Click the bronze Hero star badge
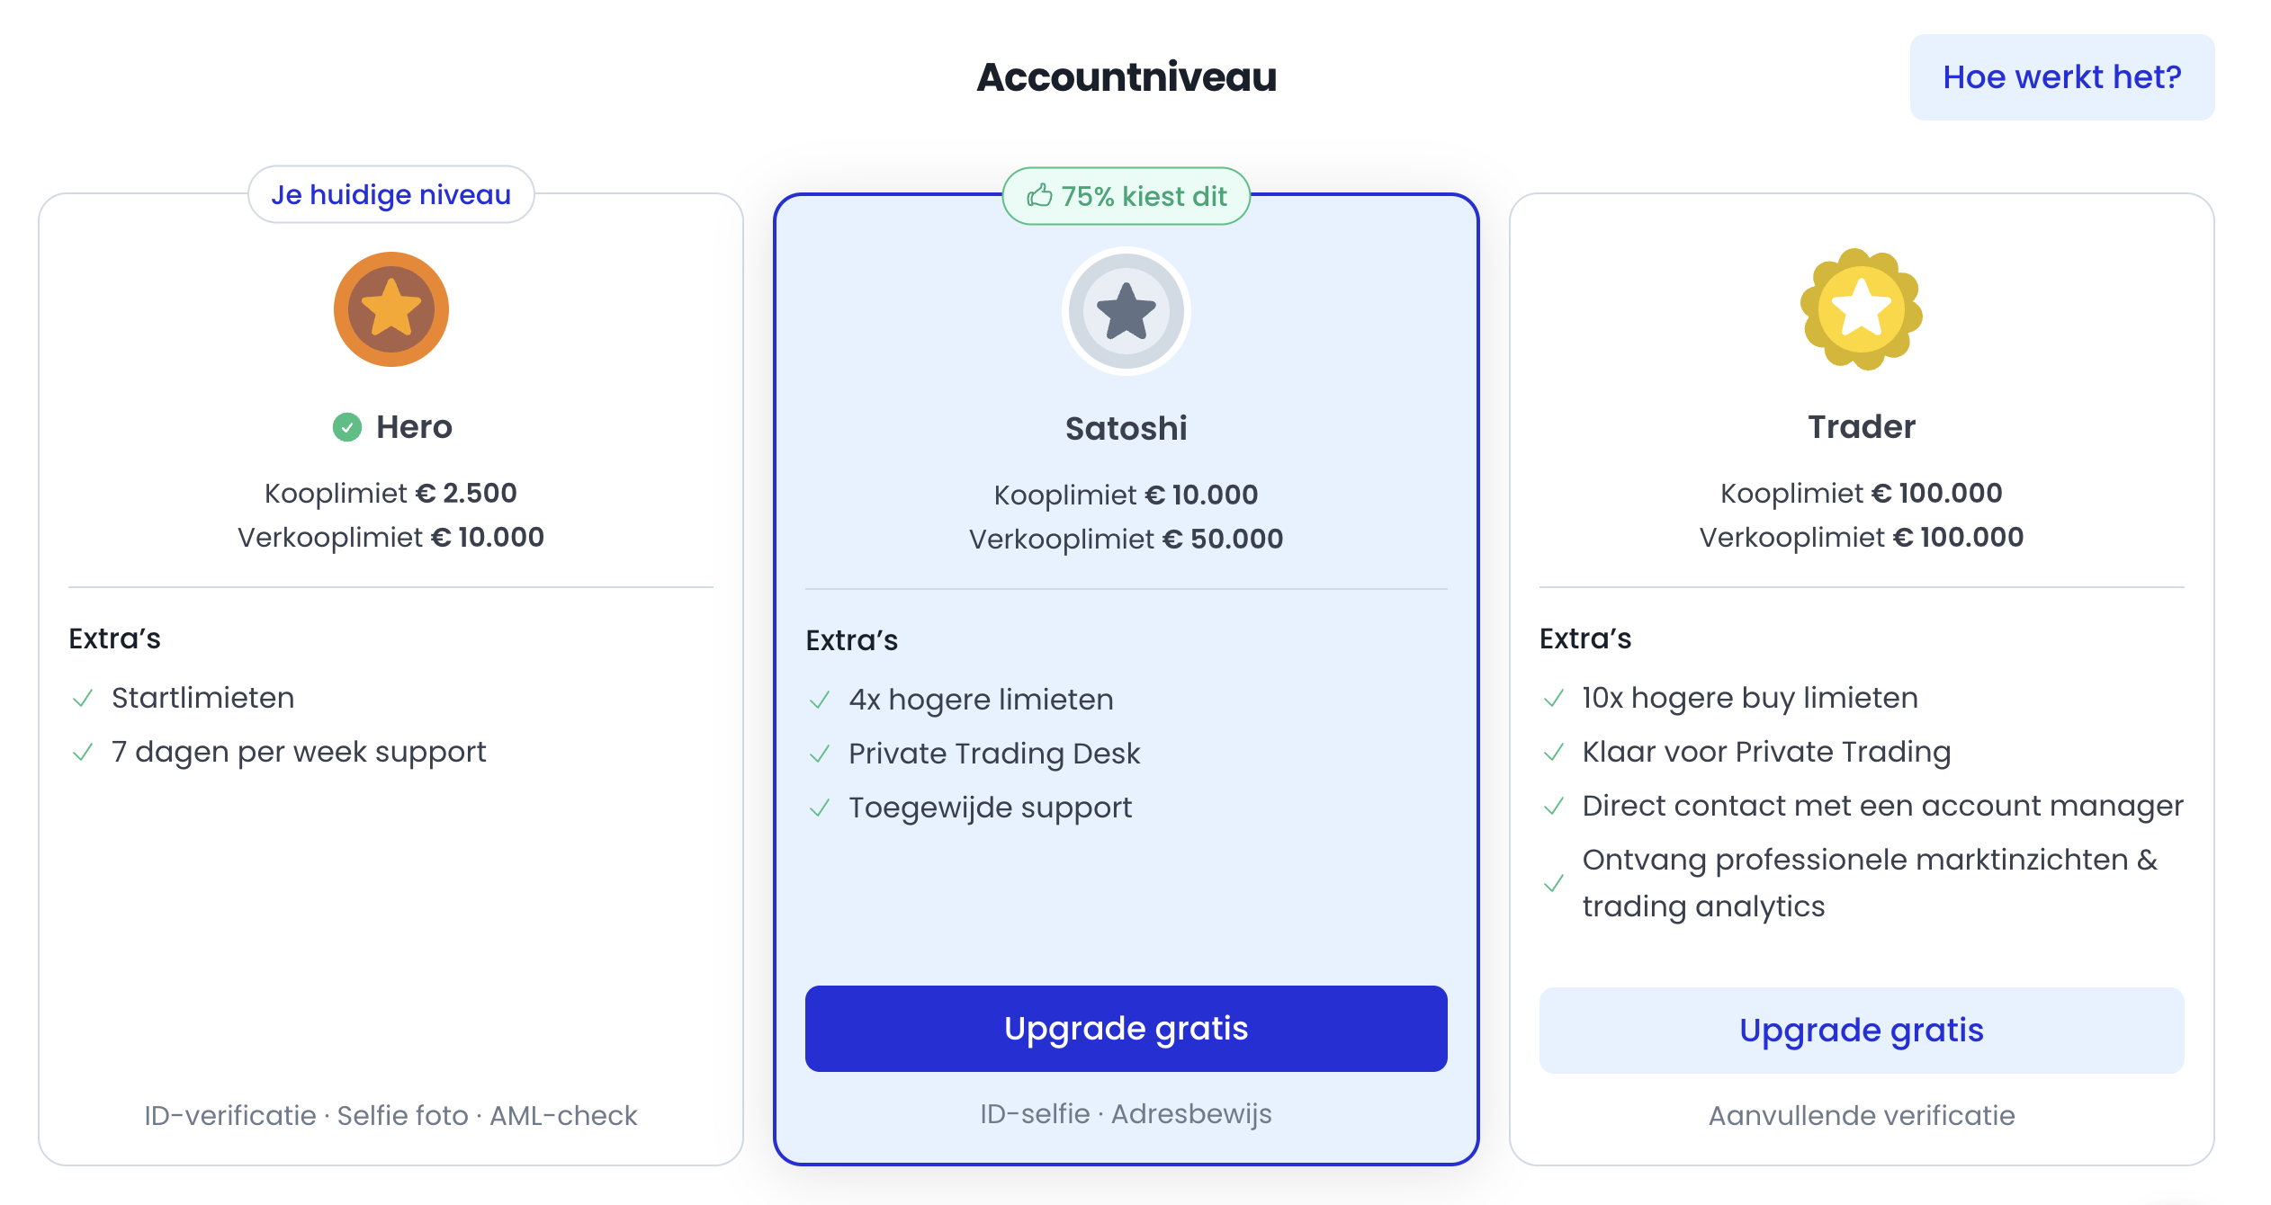The height and width of the screenshot is (1205, 2271). click(390, 309)
